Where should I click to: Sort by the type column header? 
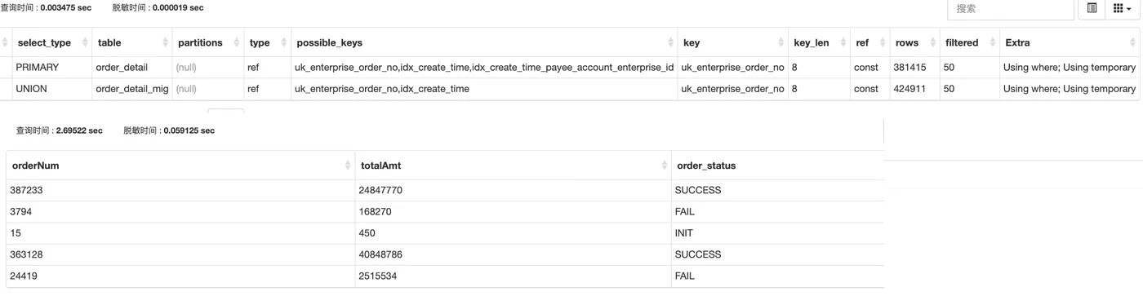pyautogui.click(x=268, y=42)
